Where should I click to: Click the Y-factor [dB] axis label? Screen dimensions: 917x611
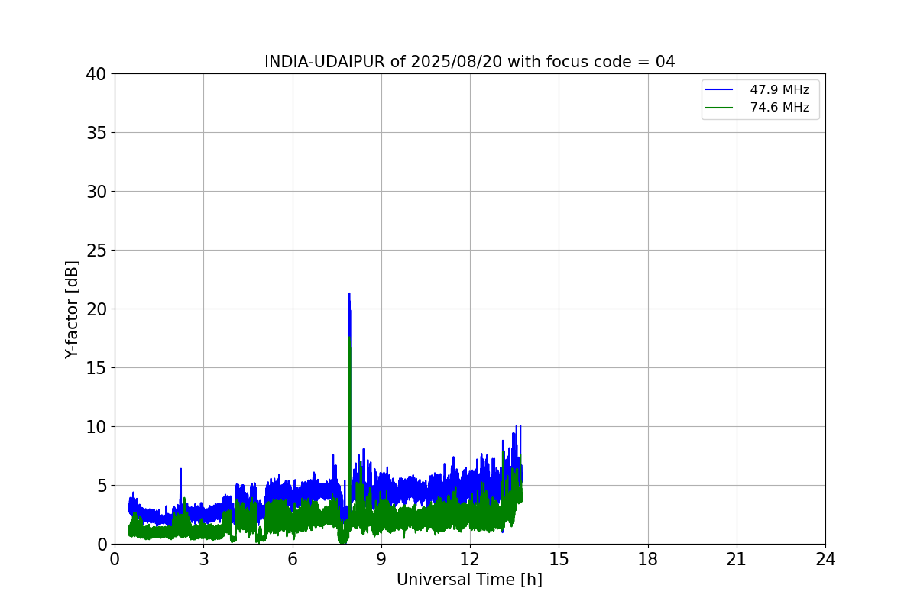pos(72,309)
